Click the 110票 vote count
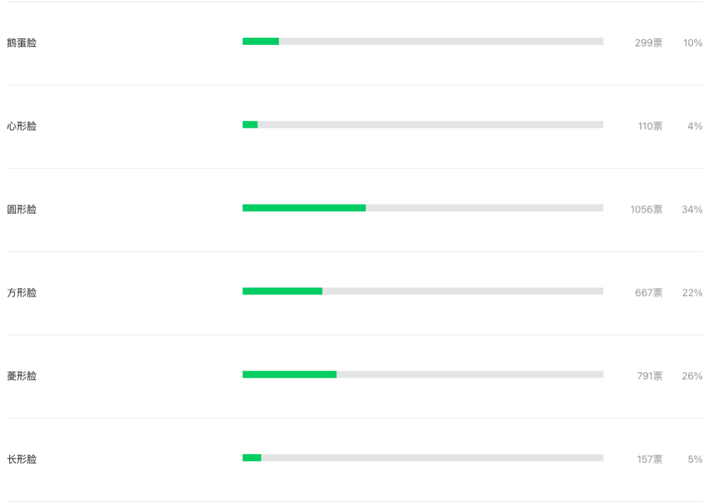The width and height of the screenshot is (713, 504). 650,126
